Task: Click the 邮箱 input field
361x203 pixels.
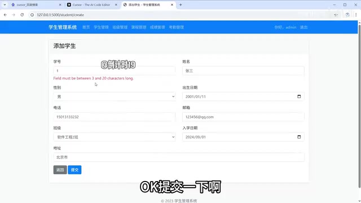Action: [243, 117]
